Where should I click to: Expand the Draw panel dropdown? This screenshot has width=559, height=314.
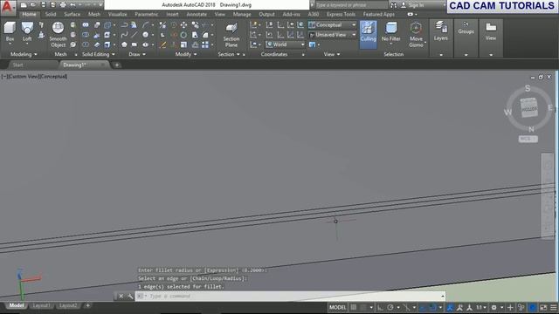(x=137, y=54)
